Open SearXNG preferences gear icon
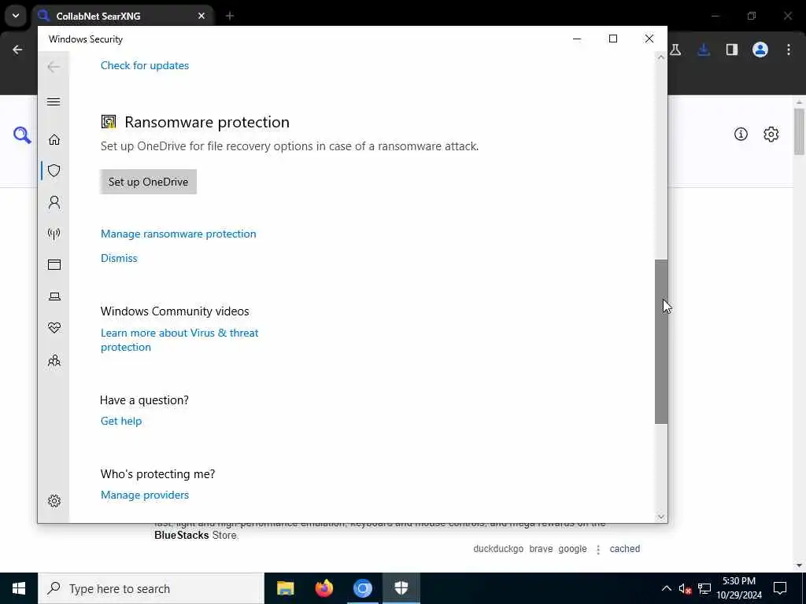The image size is (806, 604). point(771,134)
